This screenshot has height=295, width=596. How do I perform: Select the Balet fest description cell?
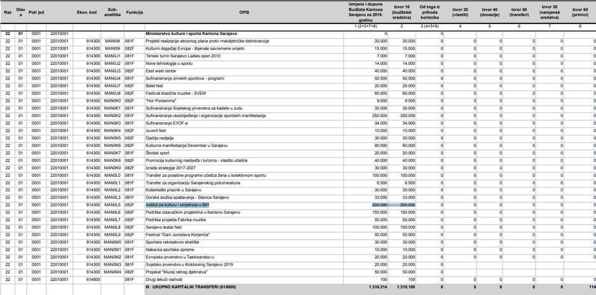(155, 86)
